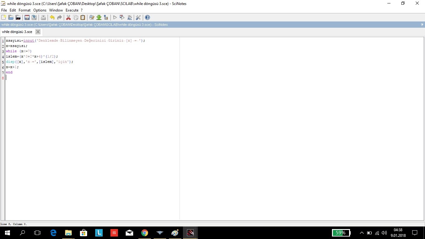Print the script using the printer icon
Screen dimensions: 425x239
(x=43, y=17)
